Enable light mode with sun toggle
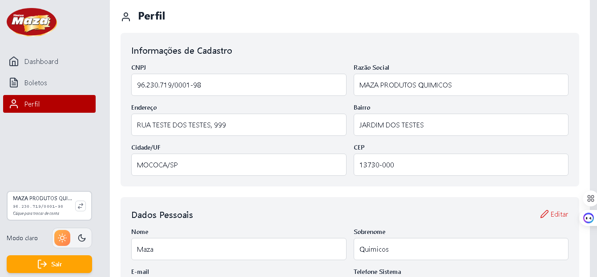Viewport: 597px width, 277px height. [x=62, y=238]
